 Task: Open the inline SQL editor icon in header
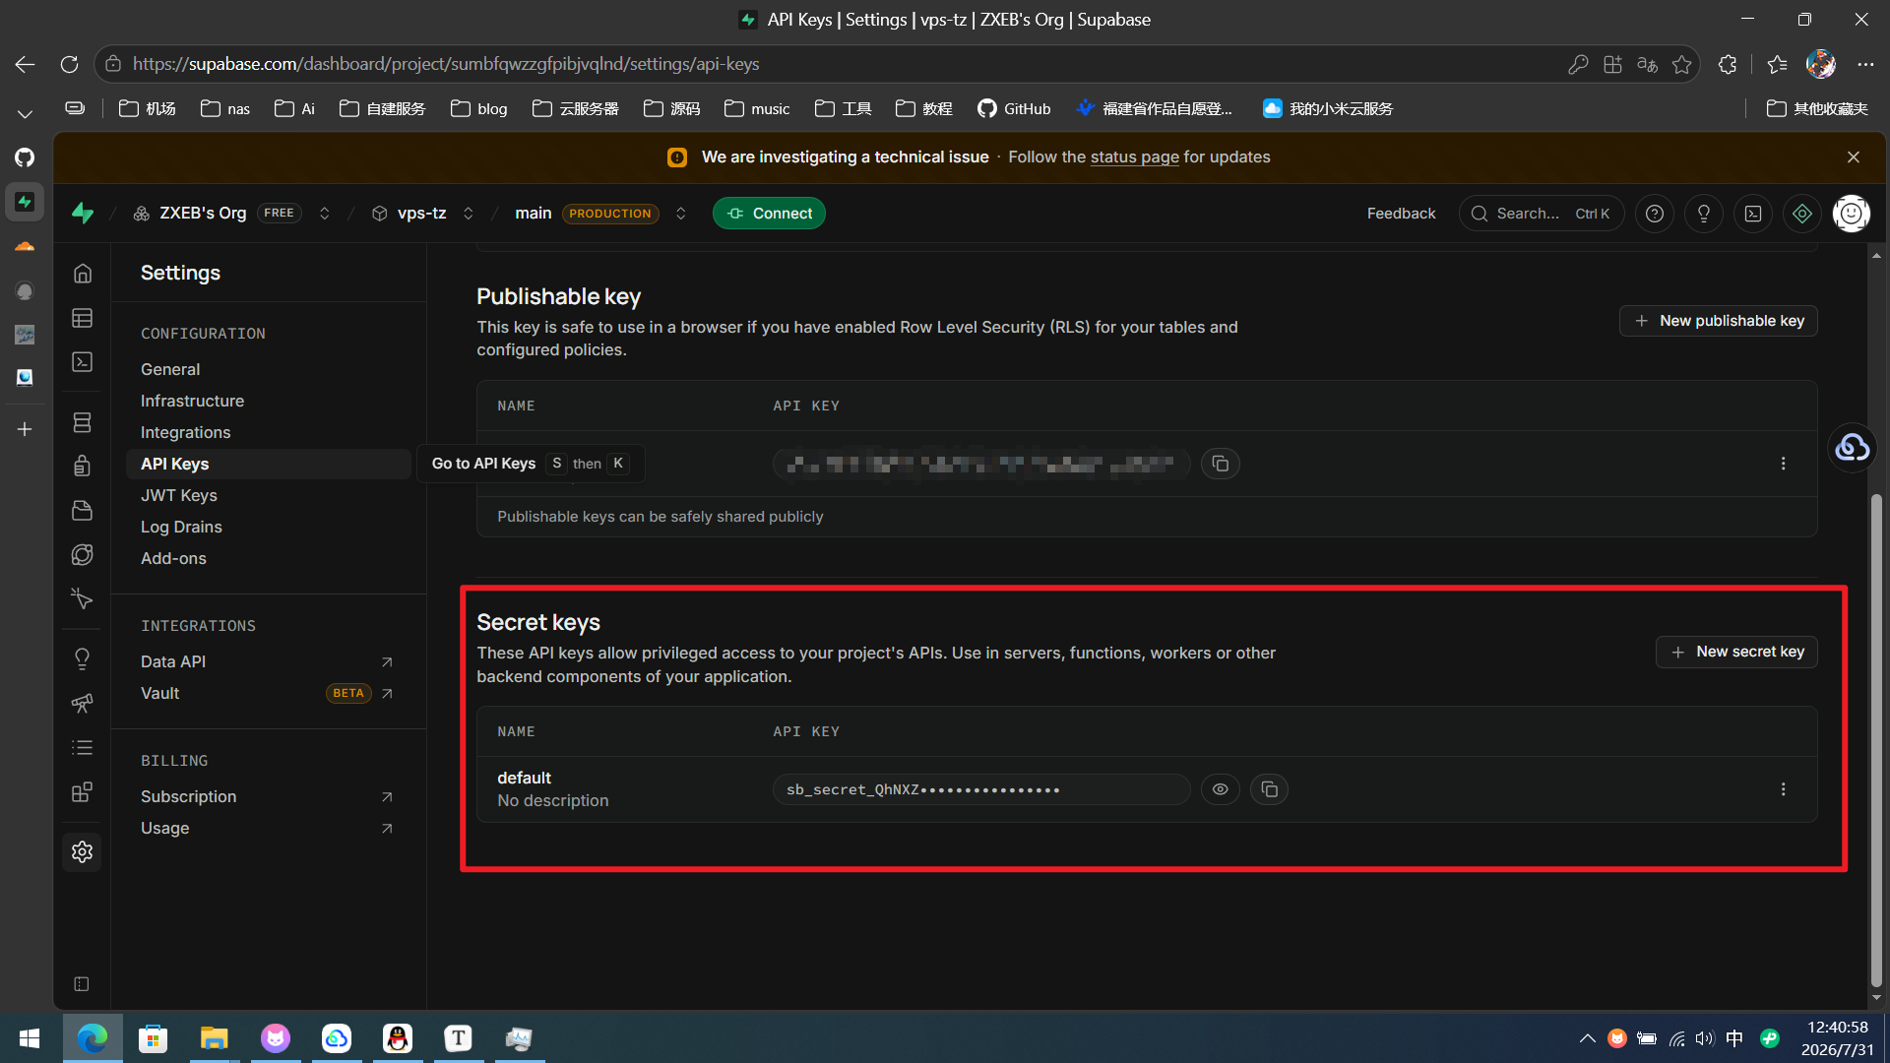pos(1753,214)
